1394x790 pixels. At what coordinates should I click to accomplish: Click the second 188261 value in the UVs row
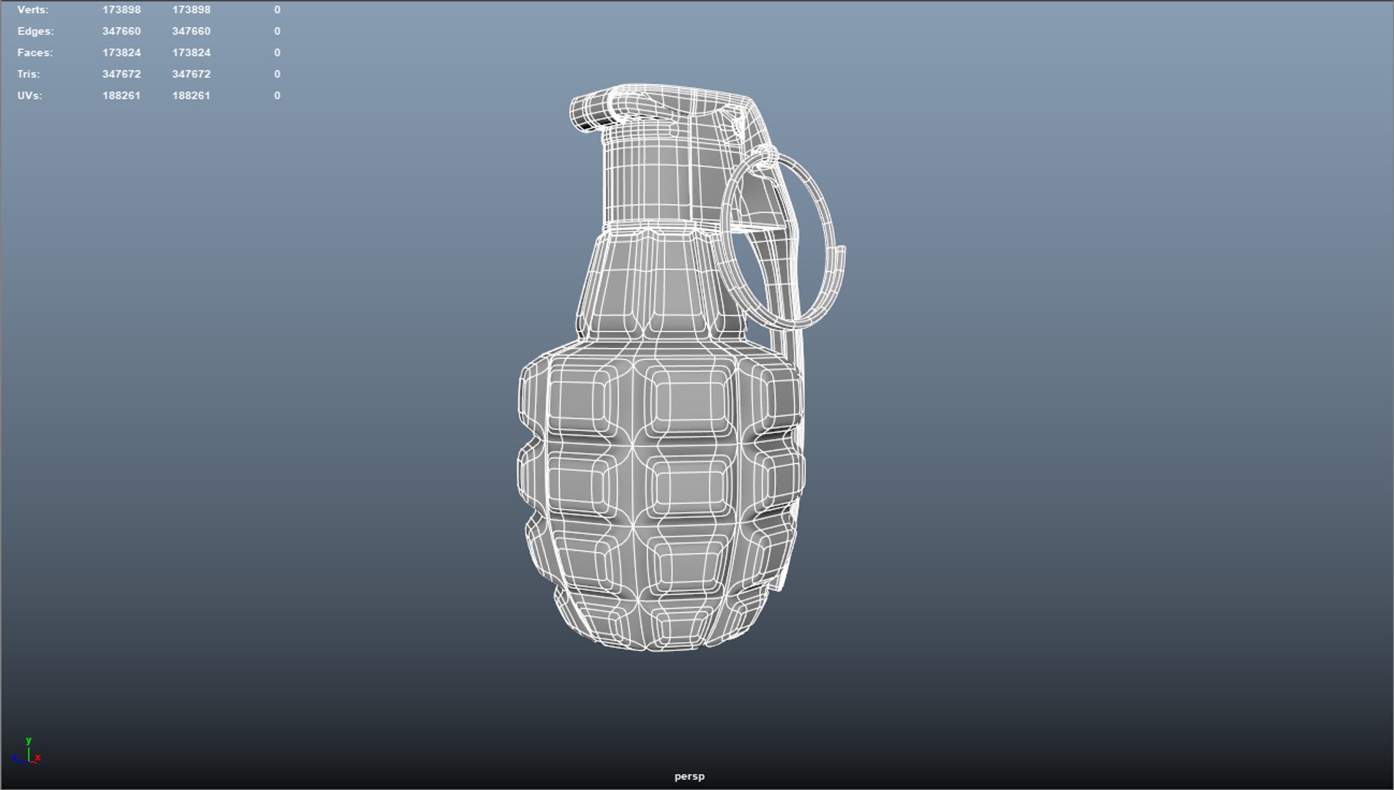tap(192, 96)
